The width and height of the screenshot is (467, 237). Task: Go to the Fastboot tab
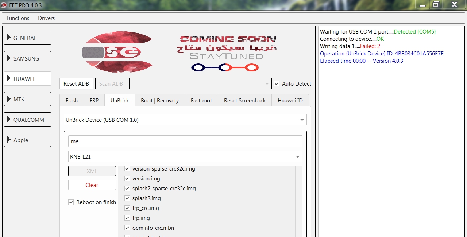coord(201,100)
